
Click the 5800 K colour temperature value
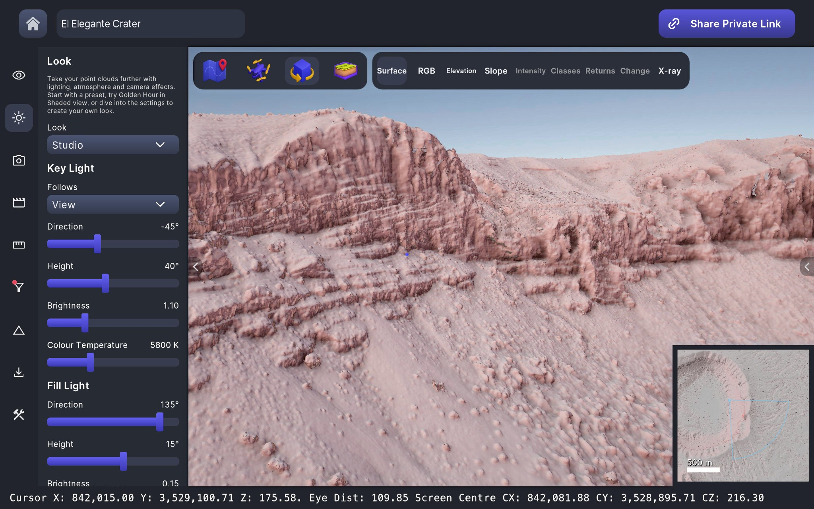(x=164, y=345)
